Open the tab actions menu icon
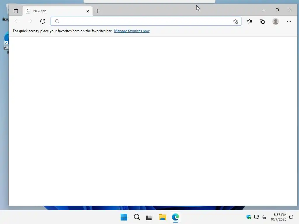The image size is (299, 224). coord(16,11)
